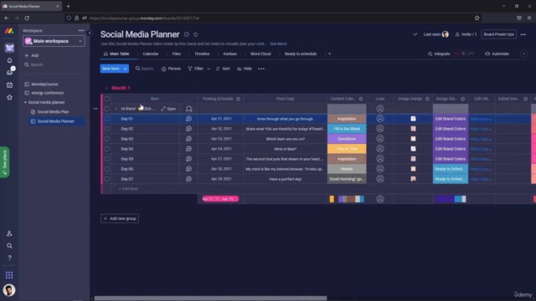
Task: Collapse Social media planner folder
Action: pyautogui.click(x=25, y=102)
